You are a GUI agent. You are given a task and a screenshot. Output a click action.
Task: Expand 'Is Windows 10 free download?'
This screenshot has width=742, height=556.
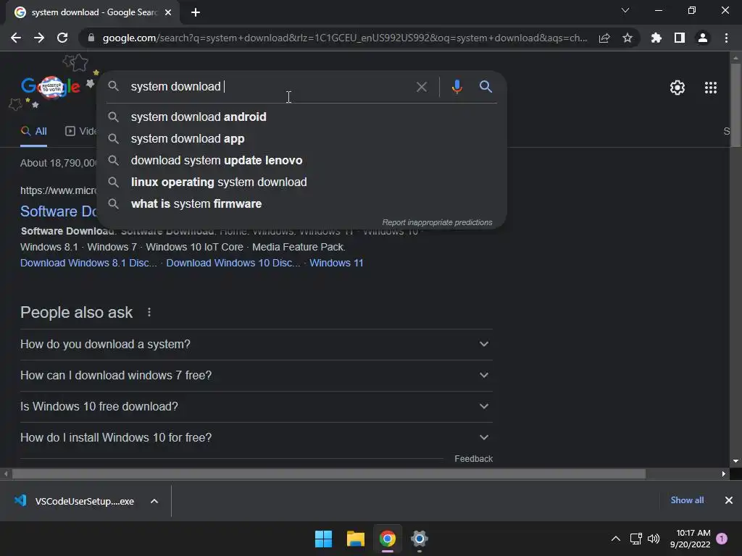click(256, 407)
